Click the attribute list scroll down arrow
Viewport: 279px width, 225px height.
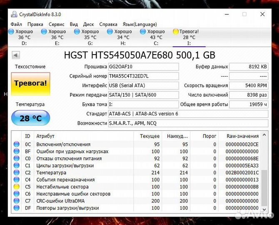pyautogui.click(x=264, y=210)
